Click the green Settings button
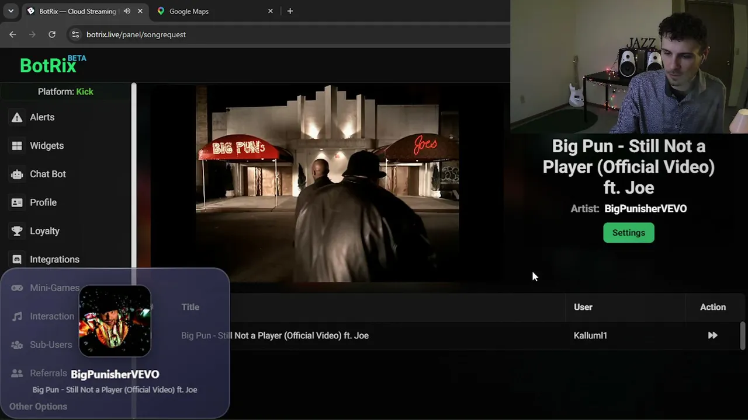The width and height of the screenshot is (748, 420). pyautogui.click(x=629, y=233)
